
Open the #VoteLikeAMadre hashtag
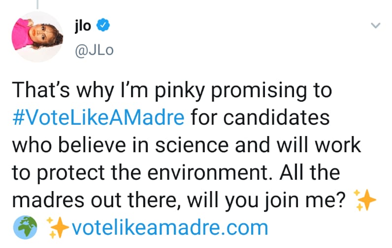98,118
